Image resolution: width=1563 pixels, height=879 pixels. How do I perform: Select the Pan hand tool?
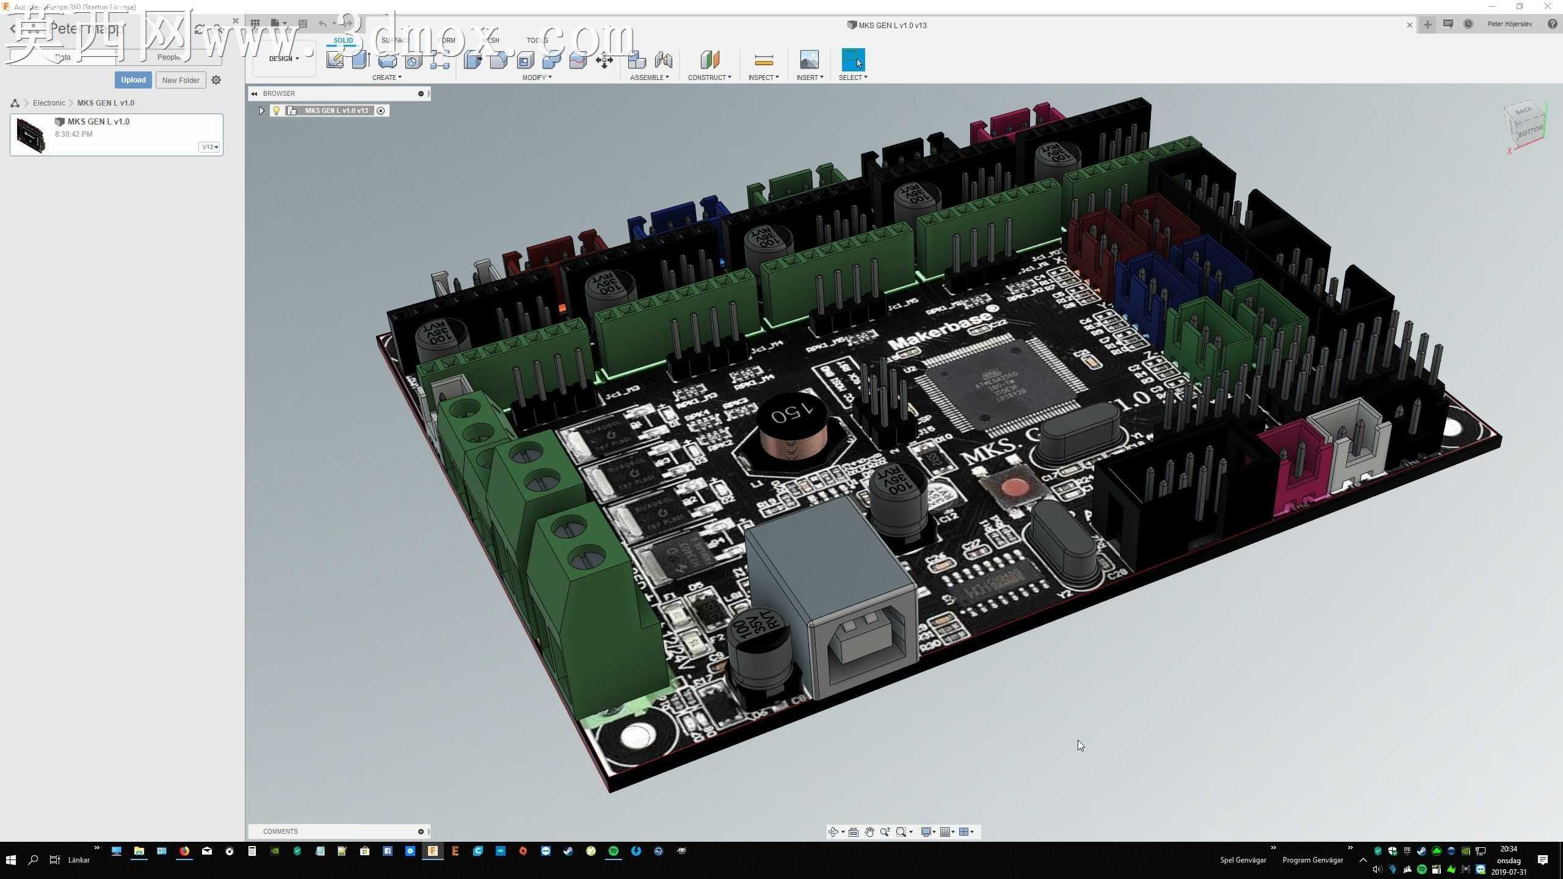point(869,832)
